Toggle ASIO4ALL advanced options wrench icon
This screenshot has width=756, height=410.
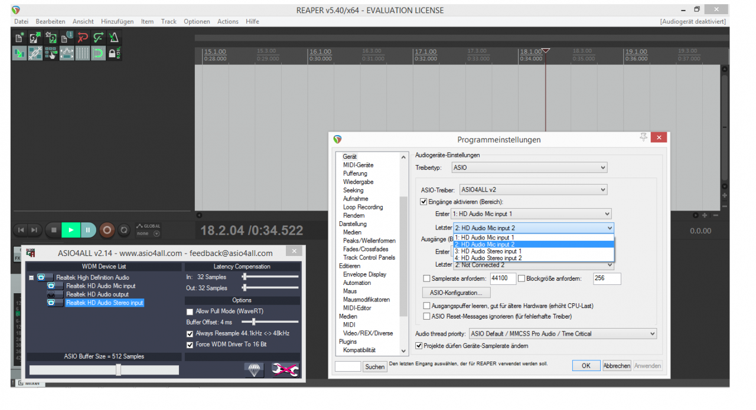coord(285,369)
